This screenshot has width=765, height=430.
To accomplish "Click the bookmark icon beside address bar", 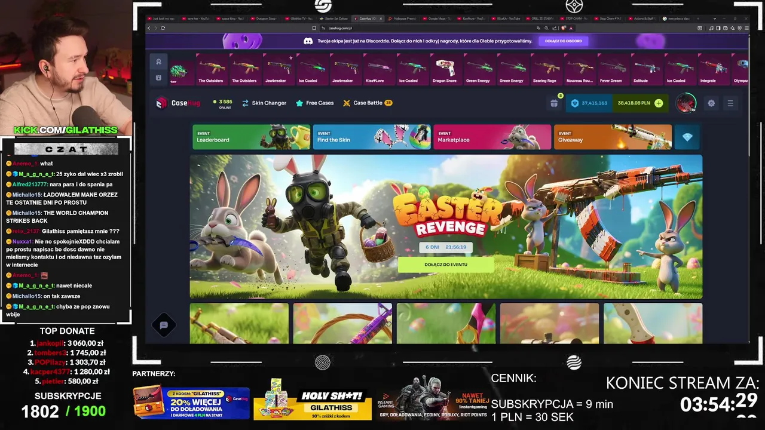I will (x=314, y=28).
